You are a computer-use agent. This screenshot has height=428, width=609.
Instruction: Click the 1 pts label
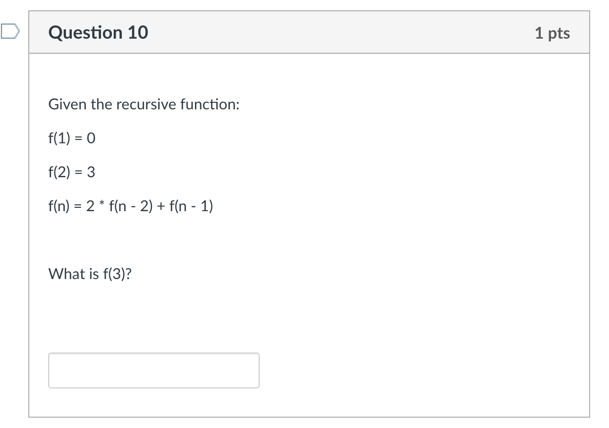click(553, 33)
